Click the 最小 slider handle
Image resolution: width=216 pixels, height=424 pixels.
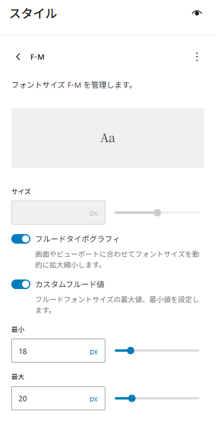(x=131, y=351)
